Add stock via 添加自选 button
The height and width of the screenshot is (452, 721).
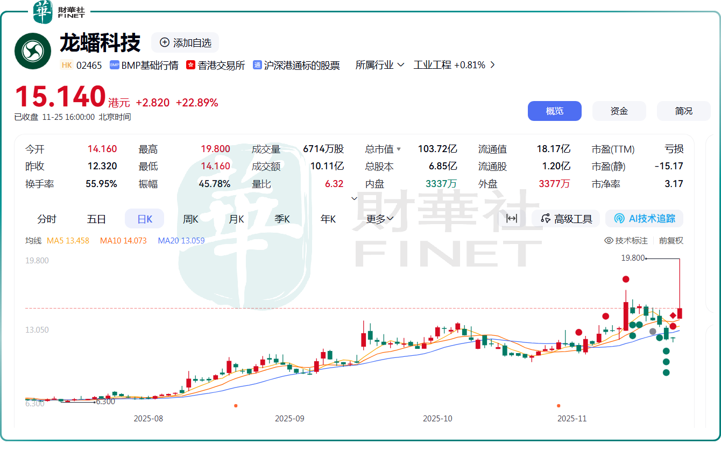185,43
